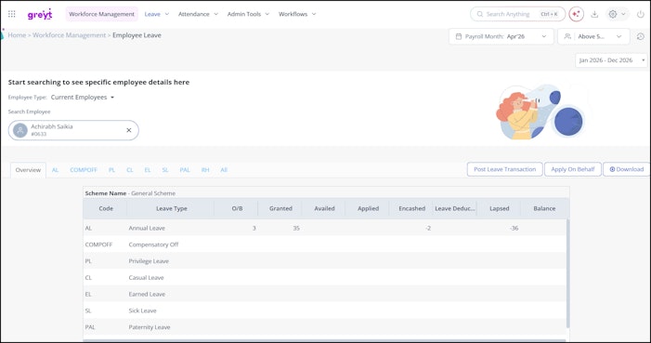Open the Payroll Month Apr'26 dropdown
Image resolution: width=651 pixels, height=343 pixels.
pyautogui.click(x=501, y=36)
